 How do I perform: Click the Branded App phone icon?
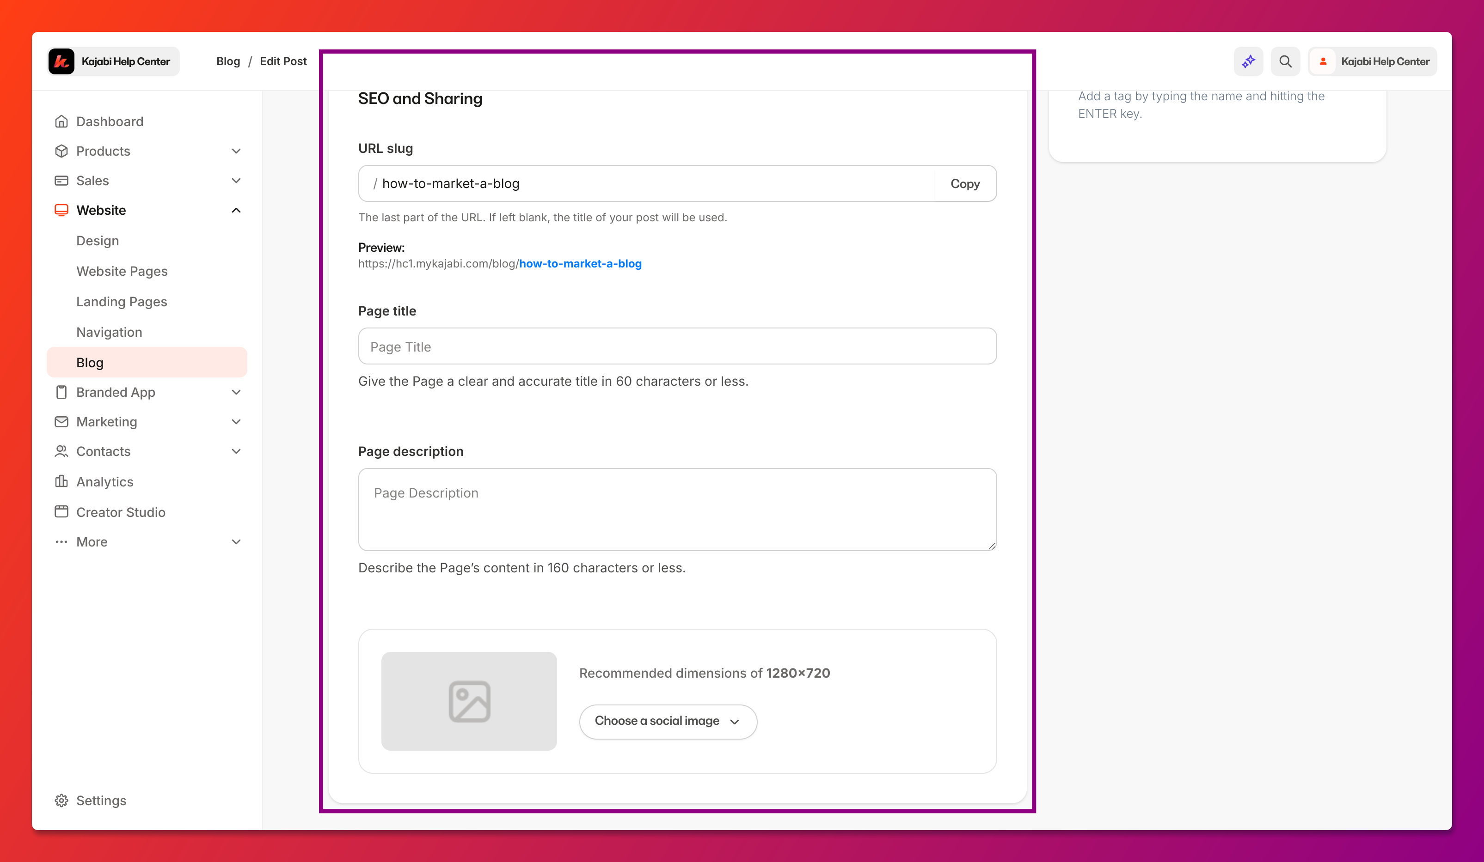pos(61,392)
